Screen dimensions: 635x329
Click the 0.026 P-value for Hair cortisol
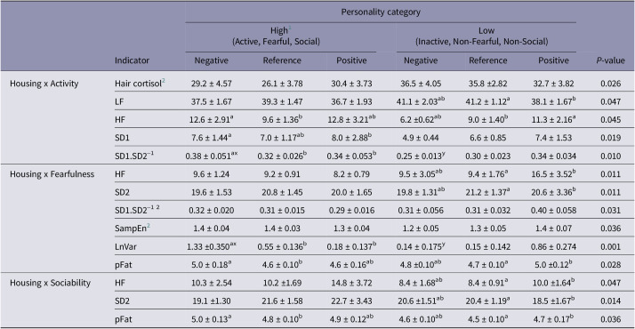(611, 84)
